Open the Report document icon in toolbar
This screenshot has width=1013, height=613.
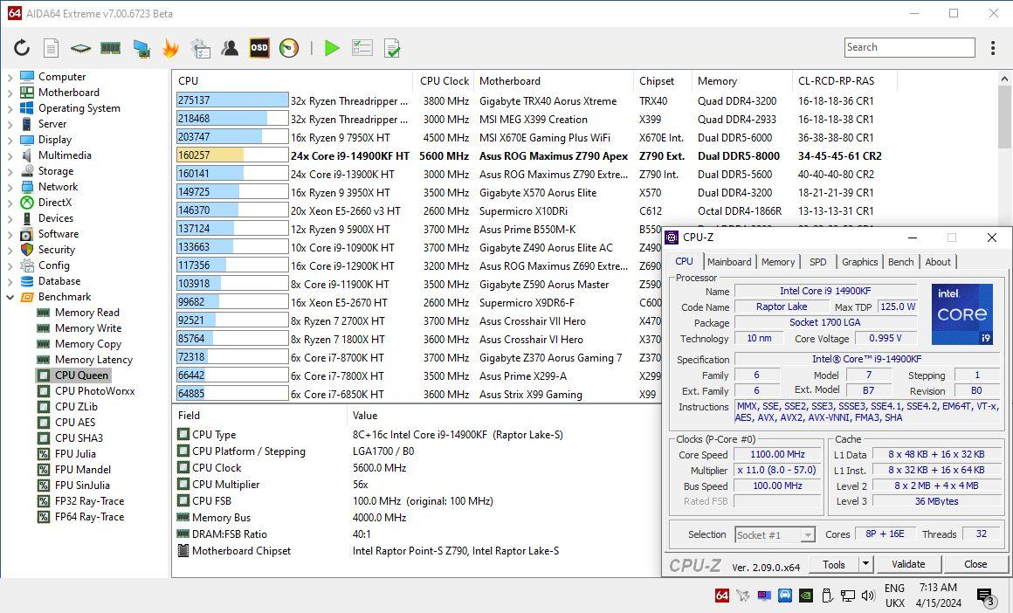point(51,48)
